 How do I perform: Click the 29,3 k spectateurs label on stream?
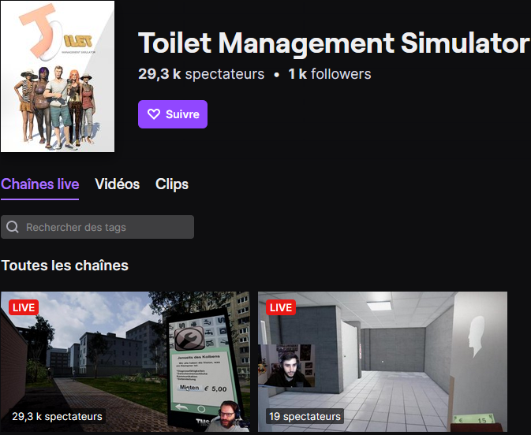(57, 416)
